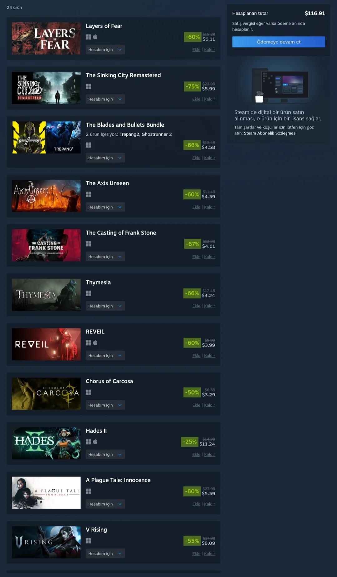The width and height of the screenshot is (337, 577).
Task: Open the Trepang2 link in the bundle description
Action: click(x=129, y=134)
